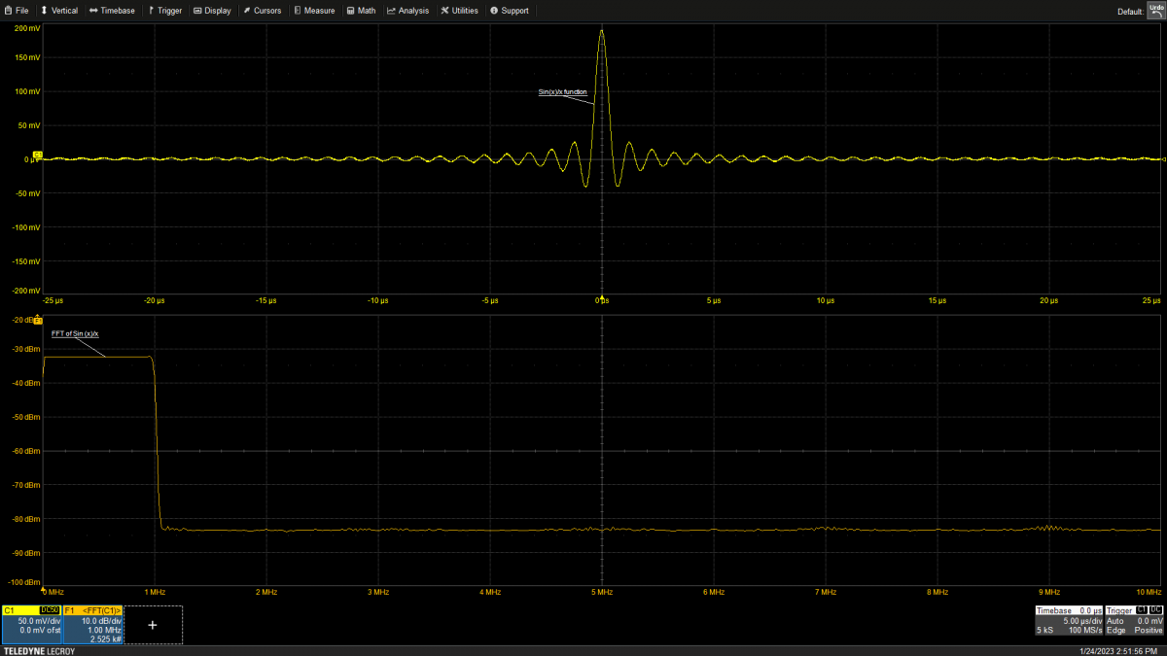Open the C1 channel descriptor box
Viewport: 1167px width, 656px height.
(x=32, y=625)
